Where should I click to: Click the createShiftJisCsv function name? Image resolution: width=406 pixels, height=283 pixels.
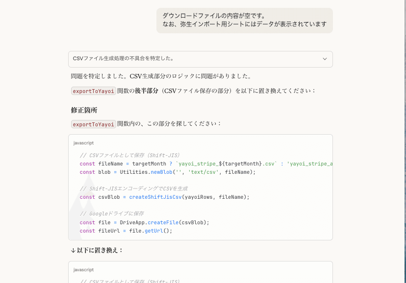tap(155, 197)
